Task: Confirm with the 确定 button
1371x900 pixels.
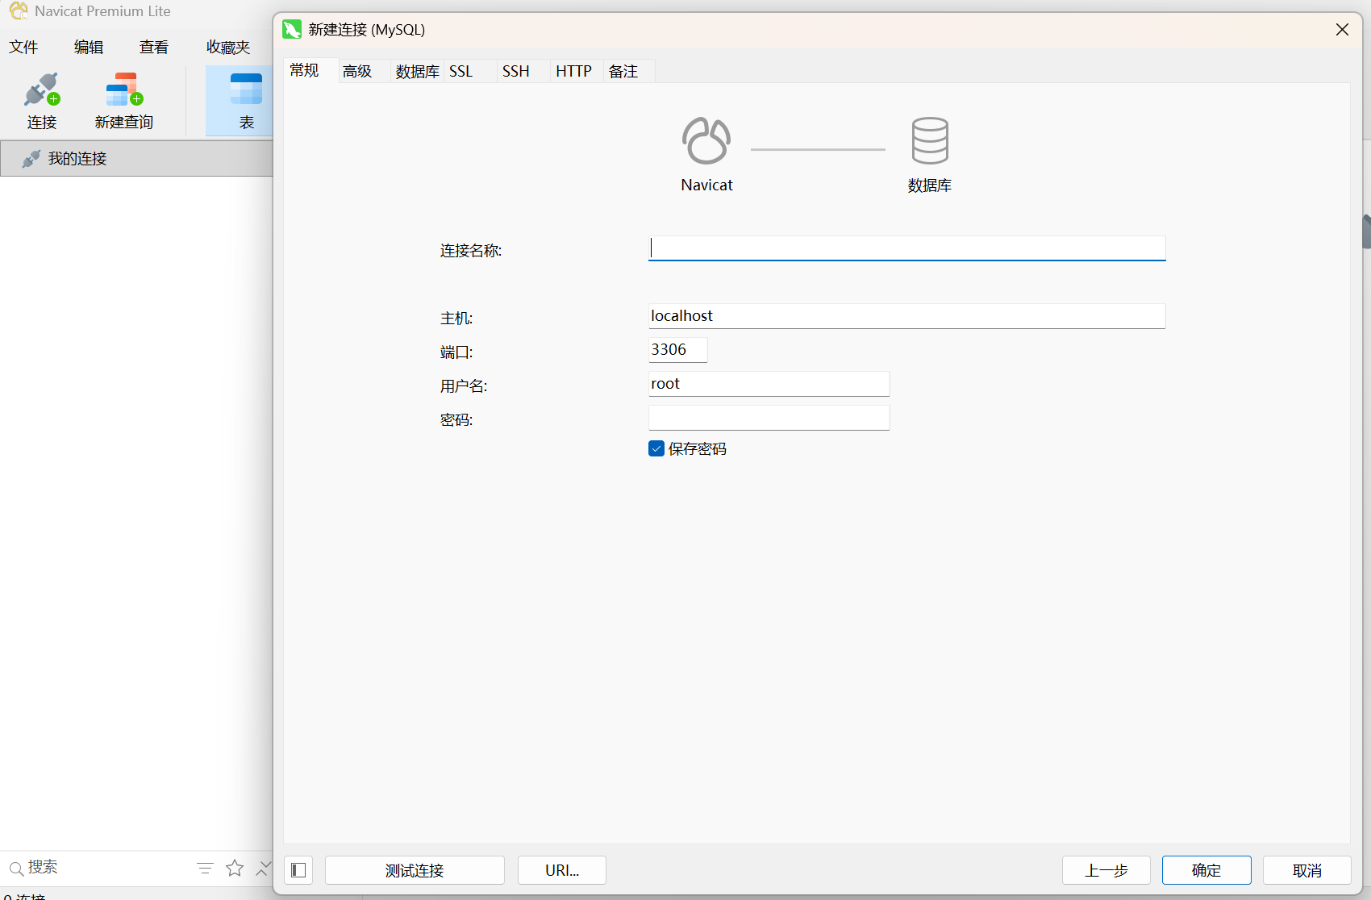Action: [x=1206, y=870]
